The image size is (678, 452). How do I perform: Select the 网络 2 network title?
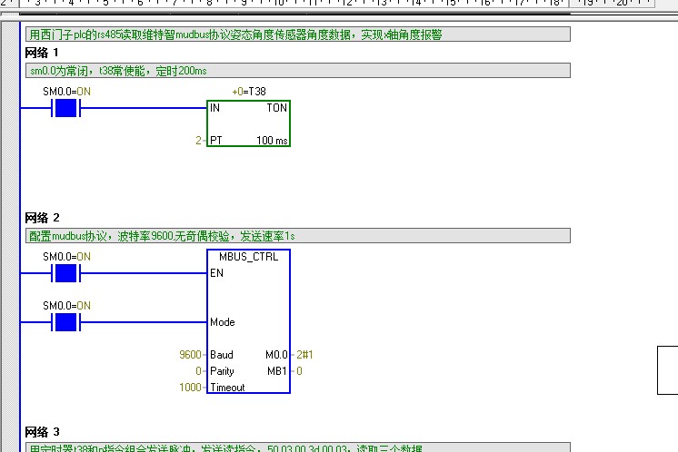click(42, 218)
